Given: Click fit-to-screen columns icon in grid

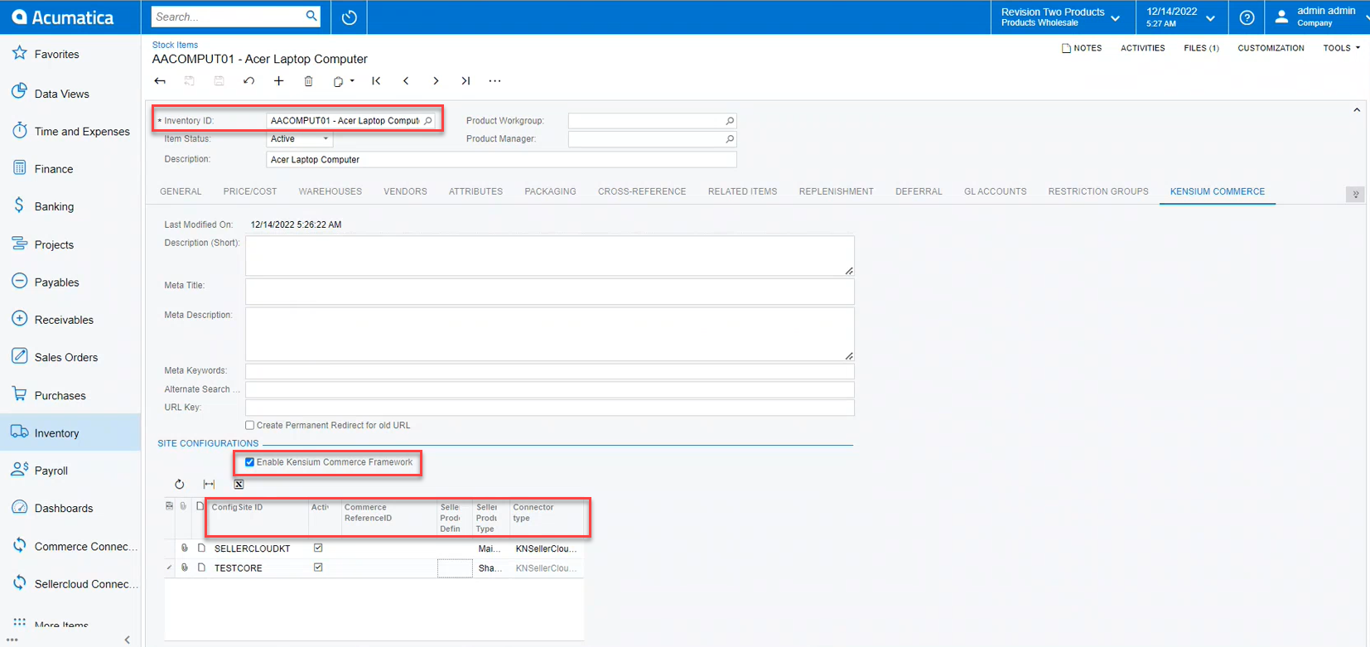Looking at the screenshot, I should point(209,485).
